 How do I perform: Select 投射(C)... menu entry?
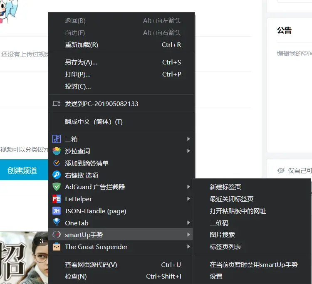[121, 86]
